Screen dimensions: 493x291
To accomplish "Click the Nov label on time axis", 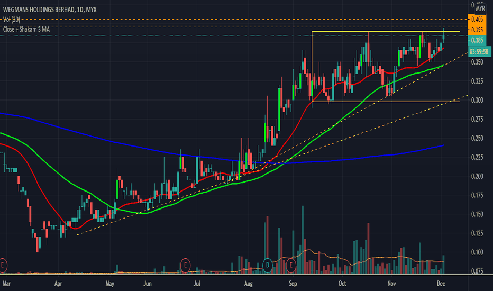I will [391, 284].
